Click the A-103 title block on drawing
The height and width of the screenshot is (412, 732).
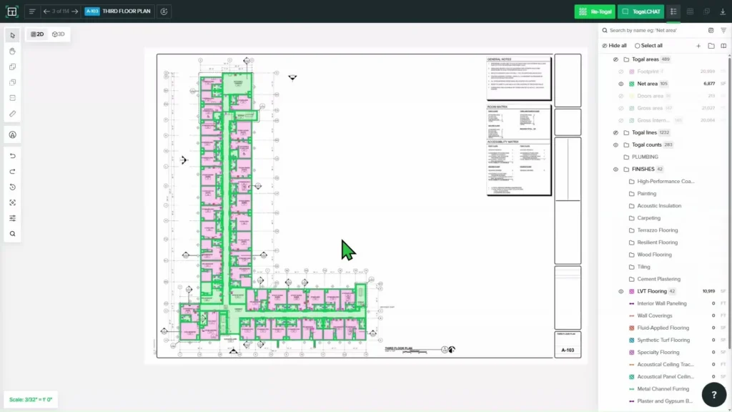[x=568, y=350]
